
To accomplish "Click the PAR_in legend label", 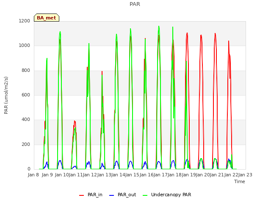I will [x=95, y=195].
